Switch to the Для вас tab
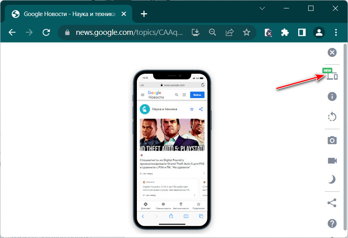Viewport: 348px width, 238px height. click(146, 206)
